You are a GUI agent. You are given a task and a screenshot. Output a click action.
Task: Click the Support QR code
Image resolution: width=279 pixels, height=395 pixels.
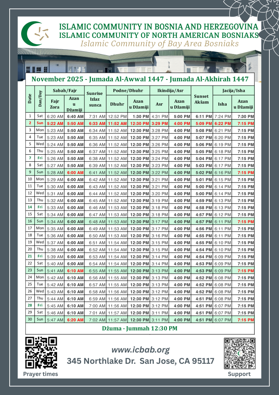coord(239,353)
